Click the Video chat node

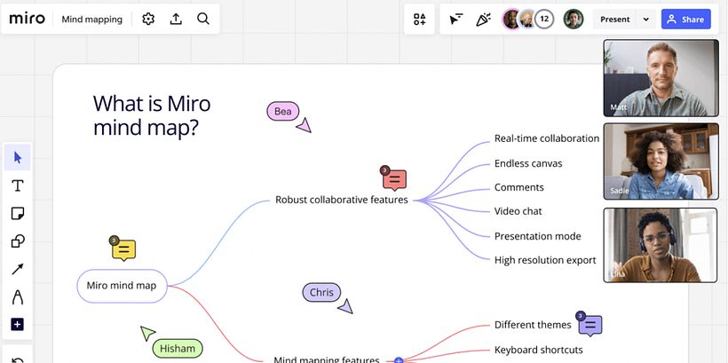tap(518, 211)
